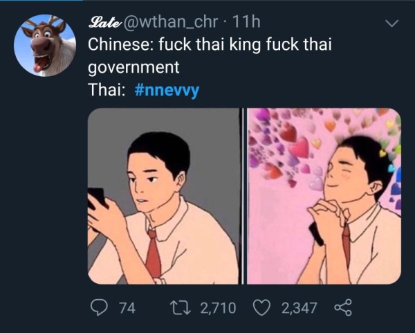
Task: Open right image with pink hearts
Action: coord(324,196)
